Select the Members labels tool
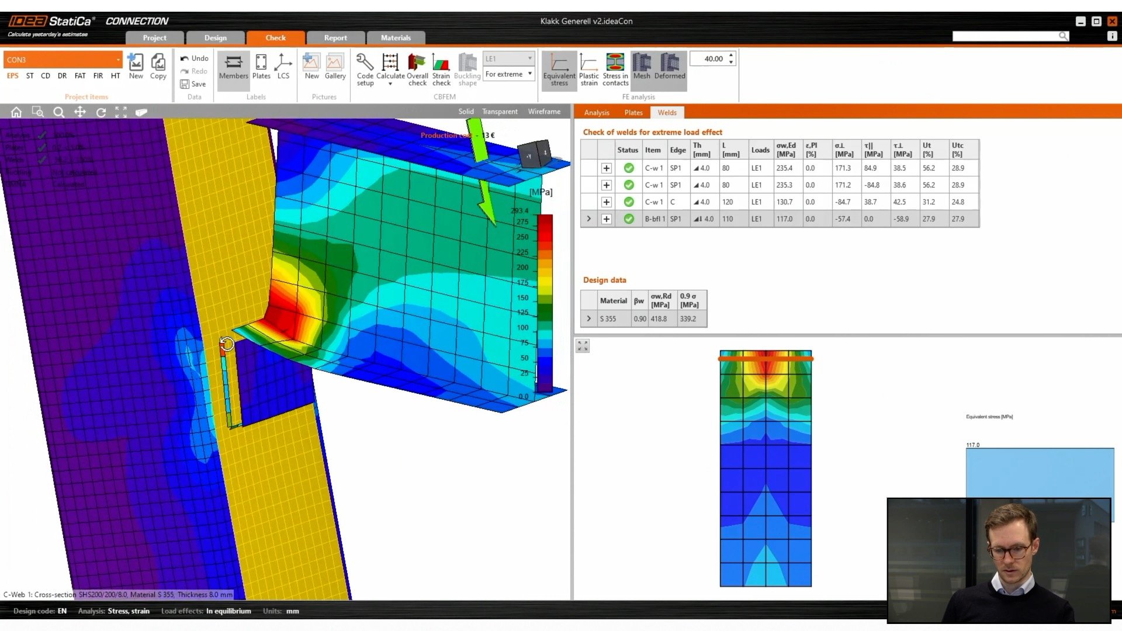1122x631 pixels. pos(233,69)
